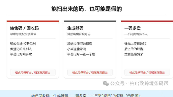Click the line 平台比对判异常
173x97 pixels.
[21, 54]
